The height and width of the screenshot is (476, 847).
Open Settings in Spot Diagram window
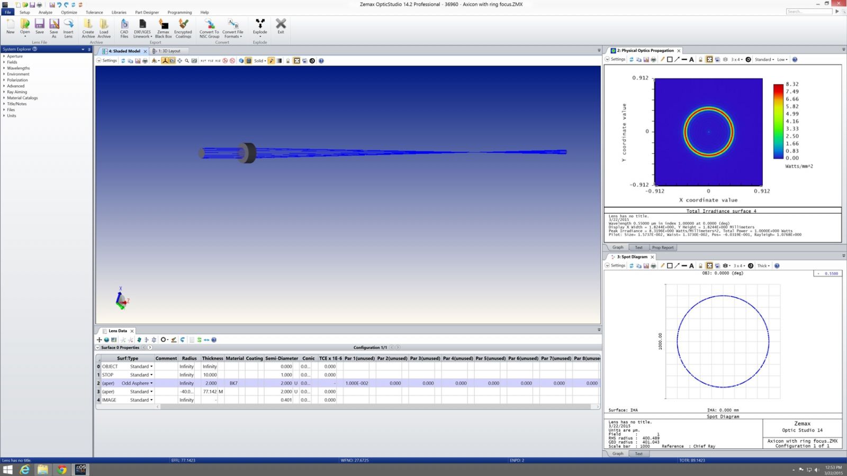pos(615,266)
